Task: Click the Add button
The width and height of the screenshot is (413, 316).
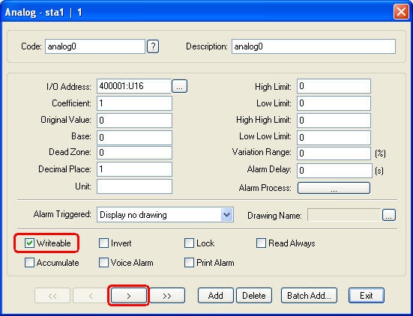Action: click(216, 296)
